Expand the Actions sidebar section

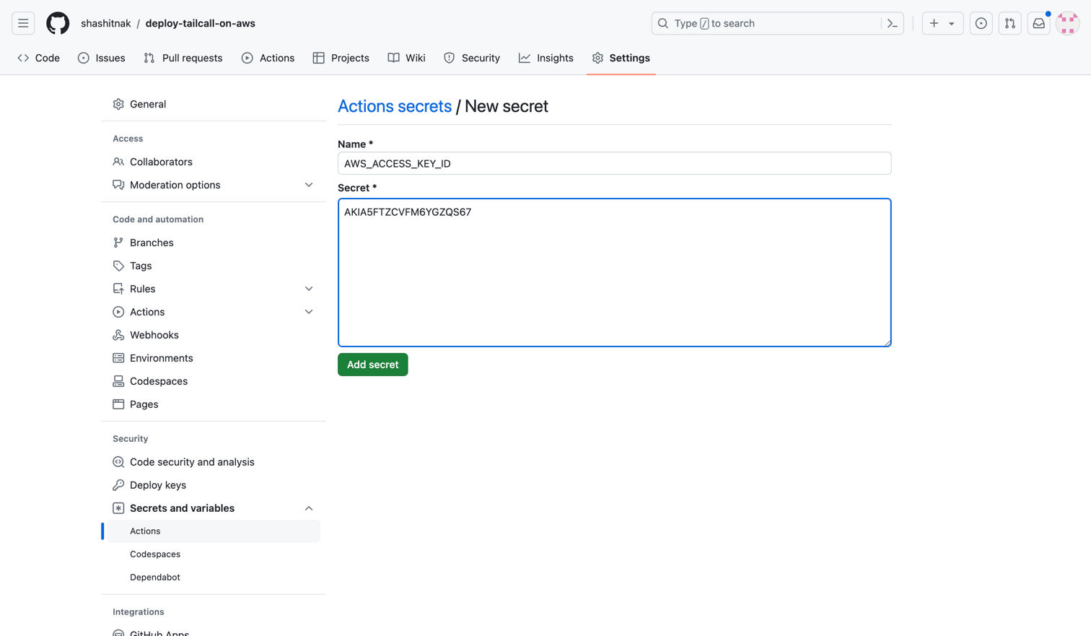coord(309,312)
